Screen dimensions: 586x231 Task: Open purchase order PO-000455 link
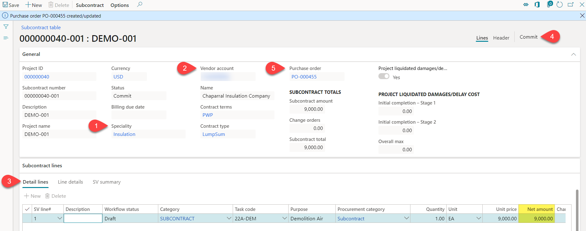pyautogui.click(x=304, y=77)
